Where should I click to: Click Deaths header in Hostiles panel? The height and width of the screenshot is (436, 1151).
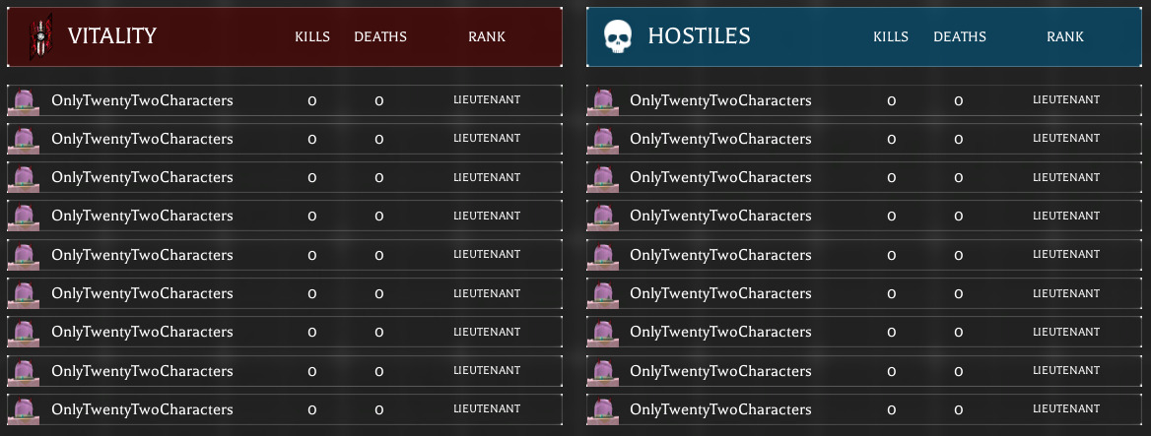point(959,37)
